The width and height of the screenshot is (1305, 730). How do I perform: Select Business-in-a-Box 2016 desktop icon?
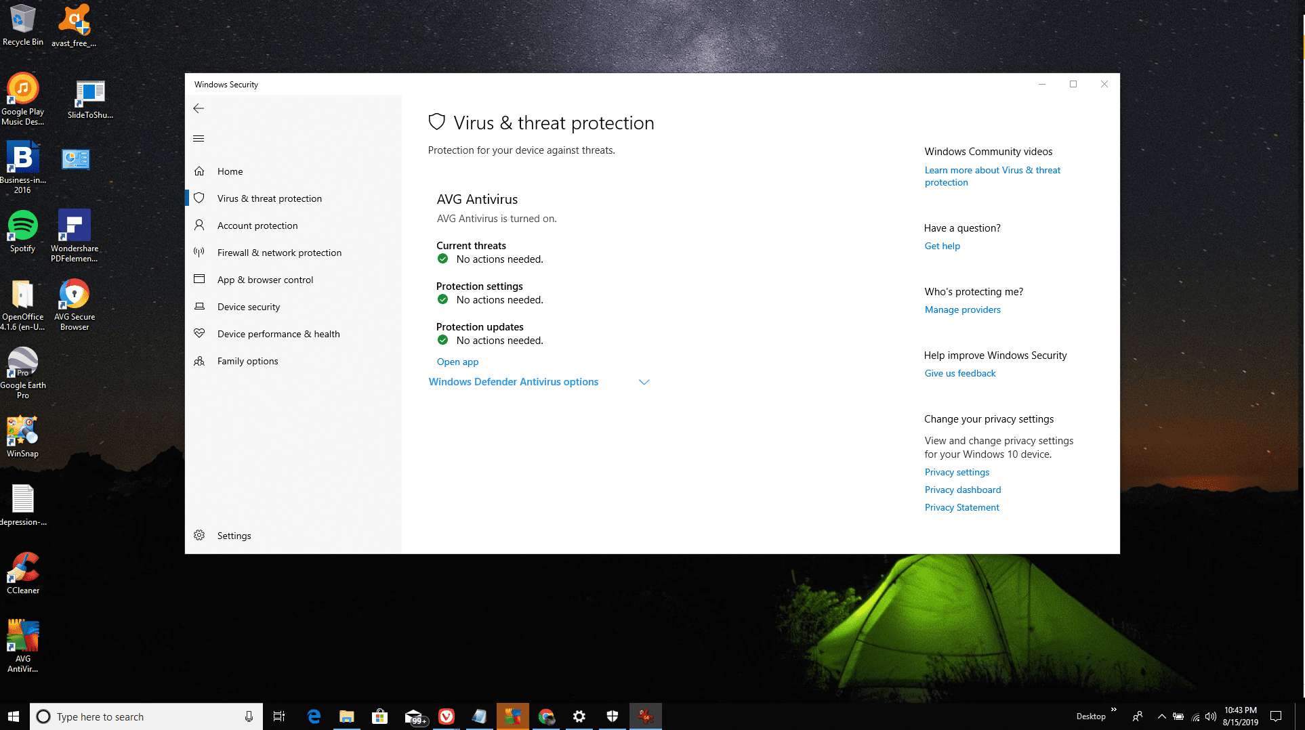pos(23,167)
